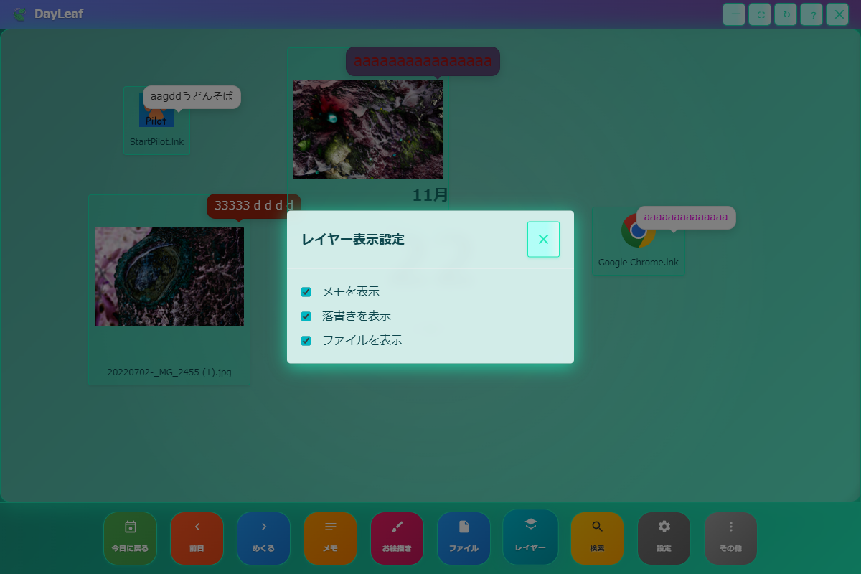This screenshot has height=574, width=861.
Task: Expand the その他 more options menu
Action: [730, 538]
